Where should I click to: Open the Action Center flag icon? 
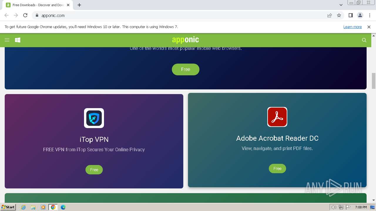pyautogui.click(x=348, y=207)
